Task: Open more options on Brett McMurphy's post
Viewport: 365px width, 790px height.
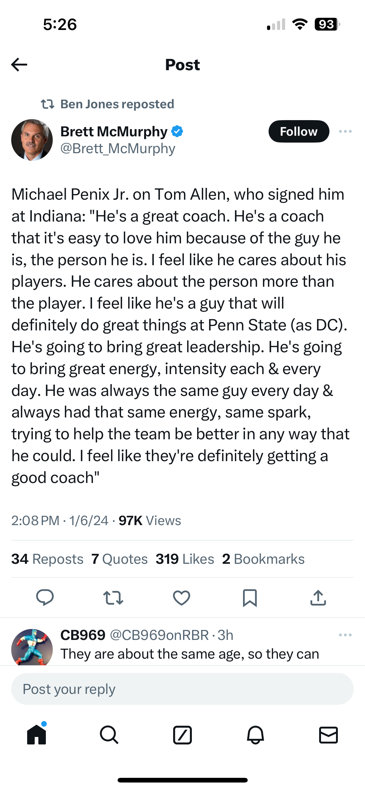Action: [x=345, y=131]
